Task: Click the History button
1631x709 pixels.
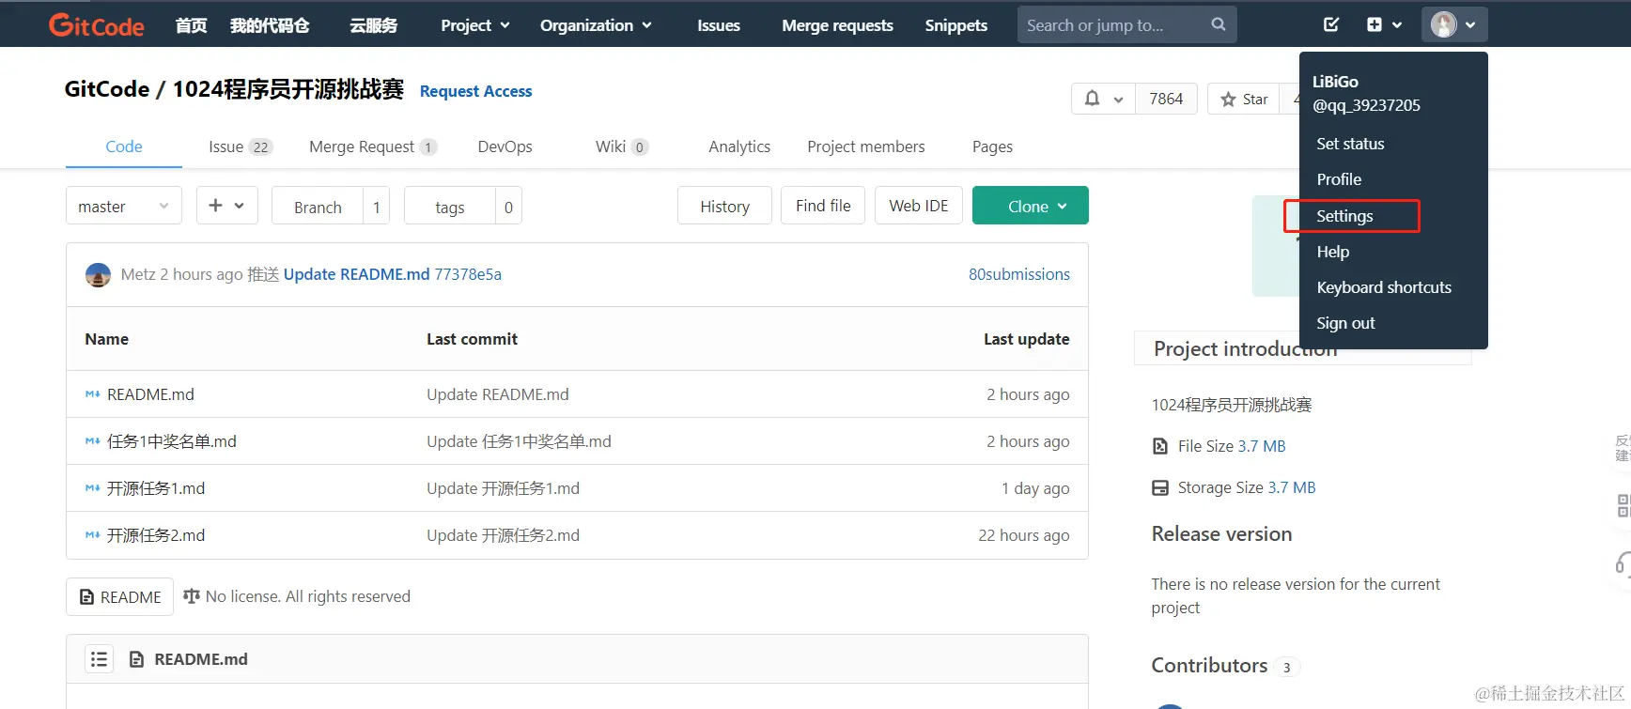Action: [724, 206]
